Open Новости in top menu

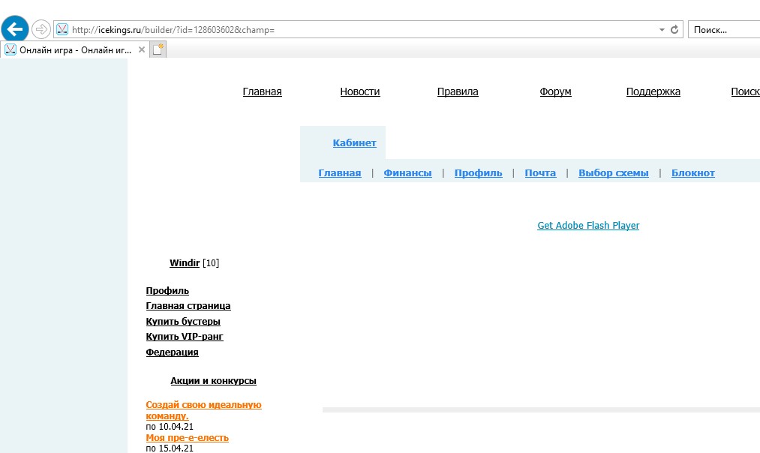(x=360, y=91)
